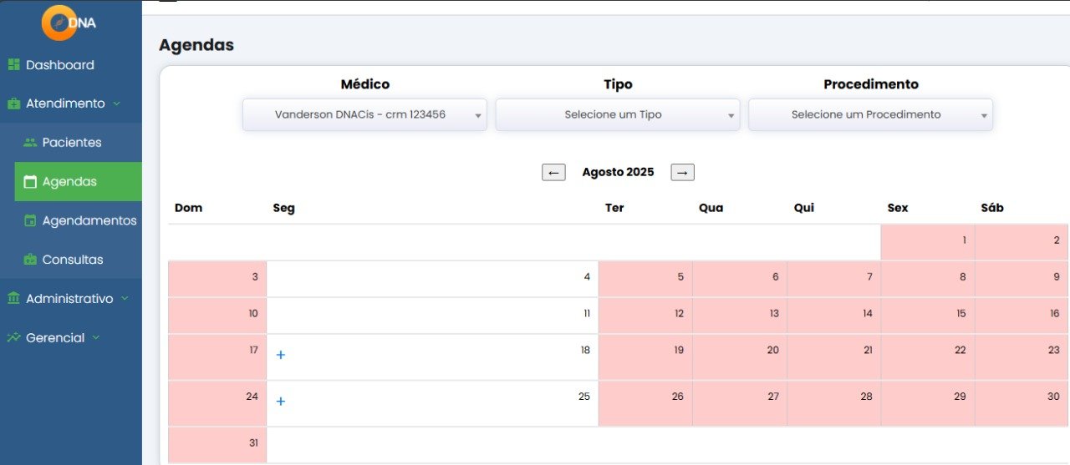This screenshot has width=1070, height=465.
Task: Click the Agendamentos calendar icon
Action: pos(30,220)
